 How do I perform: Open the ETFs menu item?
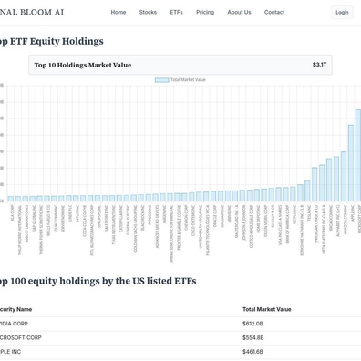(x=176, y=12)
